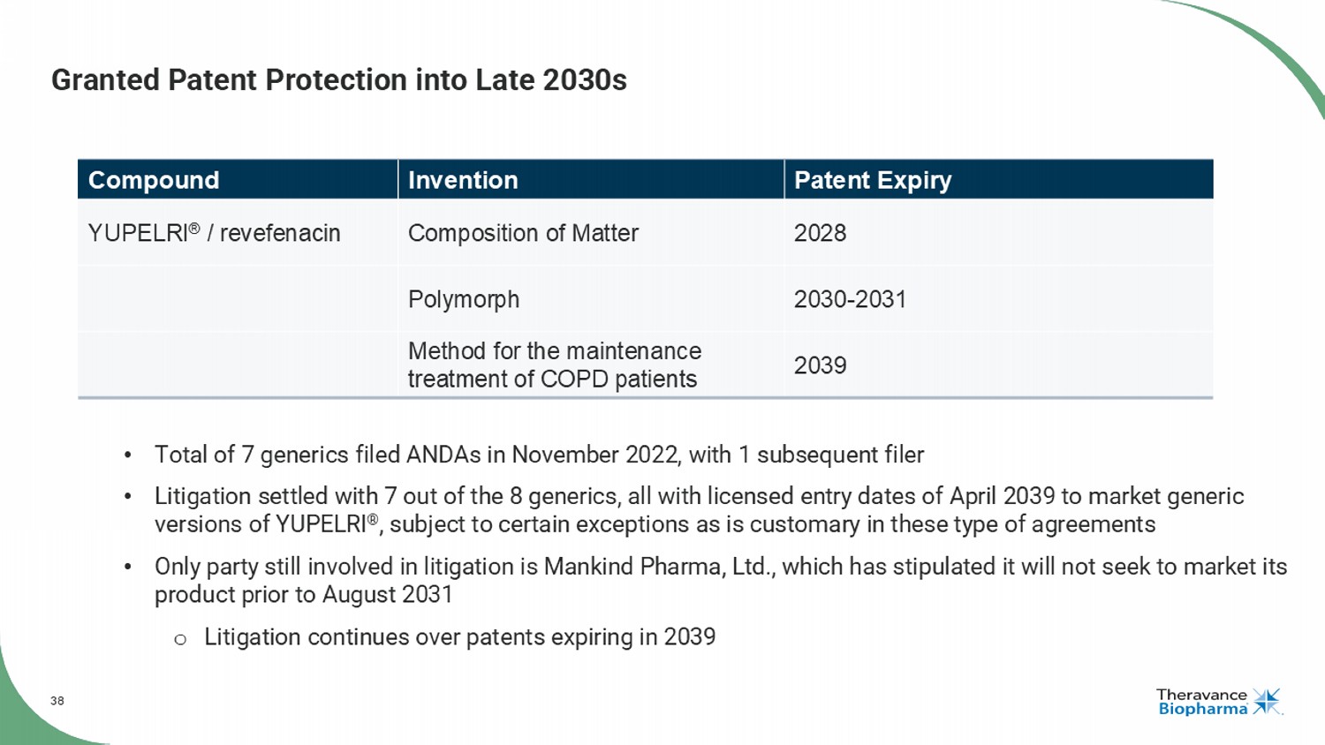The height and width of the screenshot is (745, 1325).
Task: Click the Composition of Matter cell
Action: coord(523,233)
